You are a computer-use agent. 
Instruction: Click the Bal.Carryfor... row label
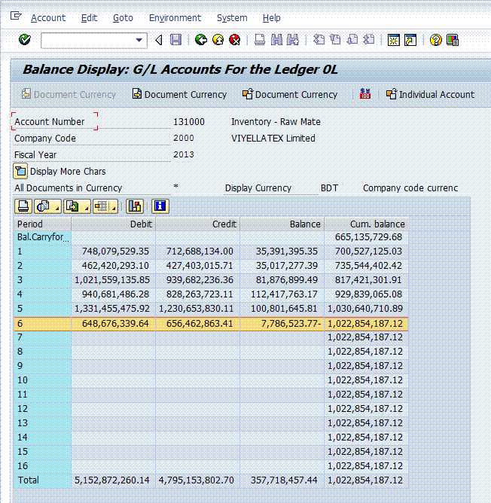tap(42, 237)
